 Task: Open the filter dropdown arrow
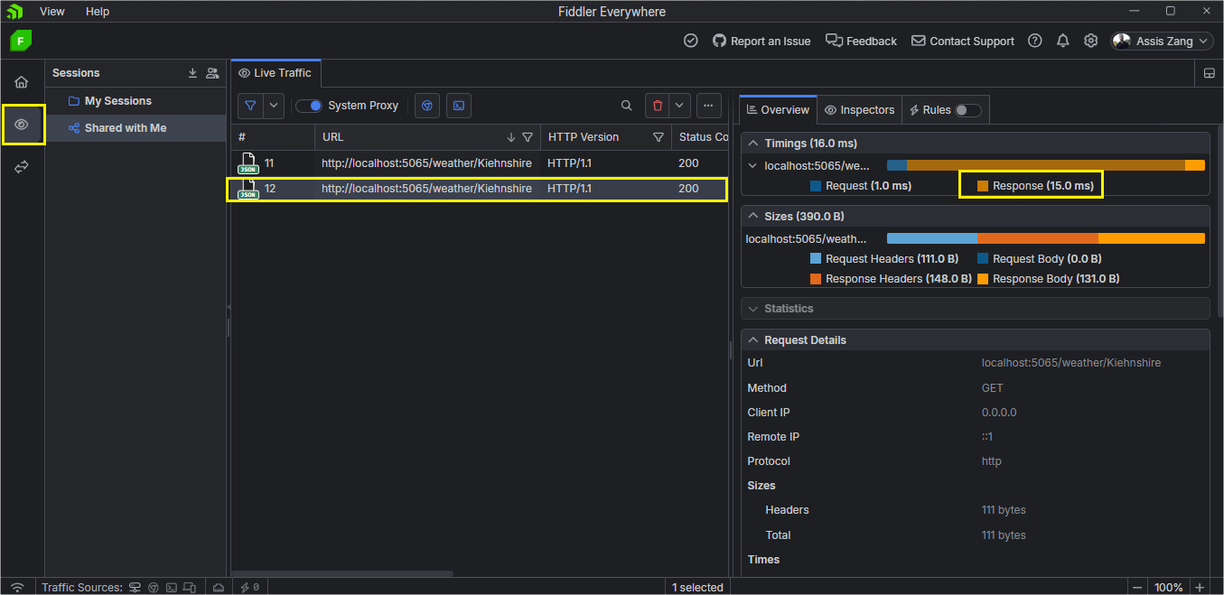(275, 106)
